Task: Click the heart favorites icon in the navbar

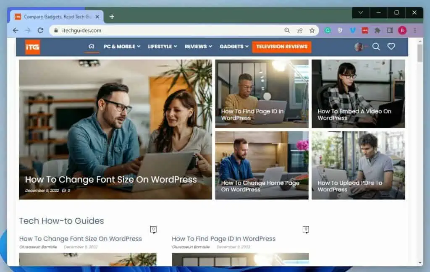Action: tap(391, 47)
